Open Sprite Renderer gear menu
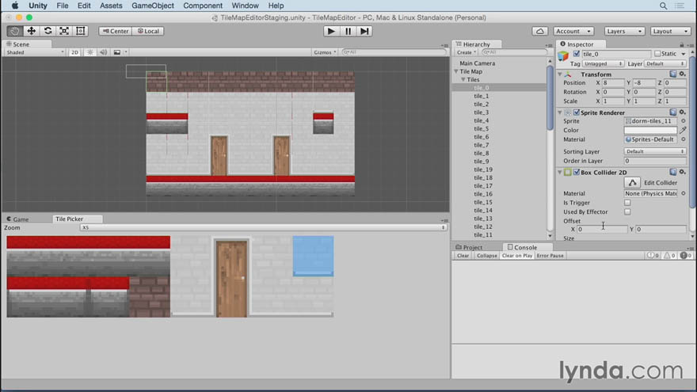Image resolution: width=697 pixels, height=392 pixels. (x=682, y=112)
